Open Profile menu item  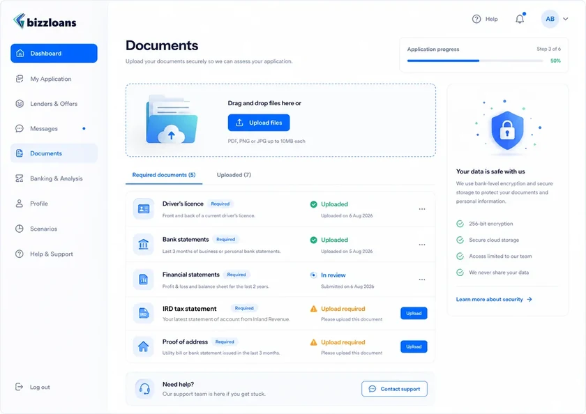pos(54,204)
